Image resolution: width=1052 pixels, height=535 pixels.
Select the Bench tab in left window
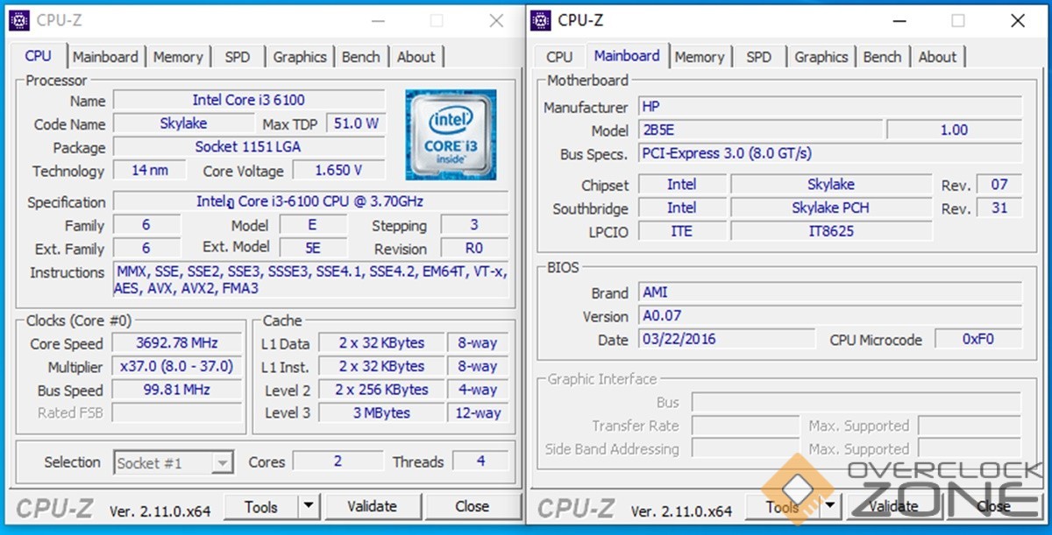point(361,57)
